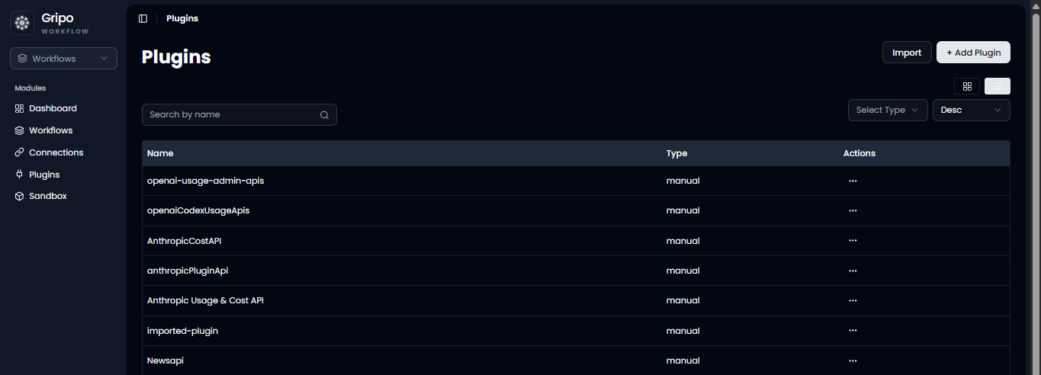Click the Import button
1041x375 pixels.
point(907,53)
